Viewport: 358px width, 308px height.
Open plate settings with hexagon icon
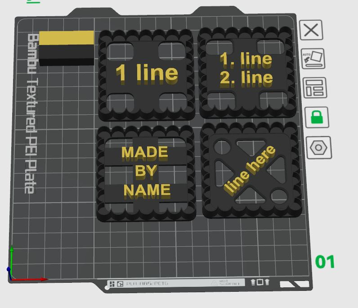pos(319,148)
